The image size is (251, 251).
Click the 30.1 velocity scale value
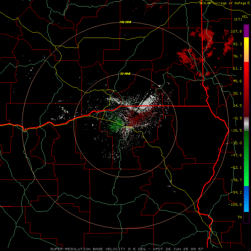point(237,93)
